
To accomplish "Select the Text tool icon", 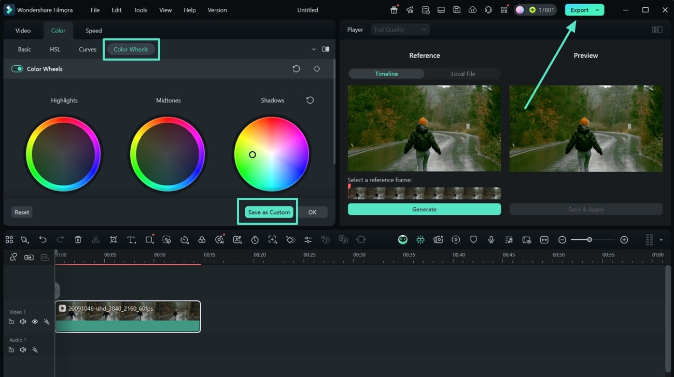I will click(x=132, y=240).
